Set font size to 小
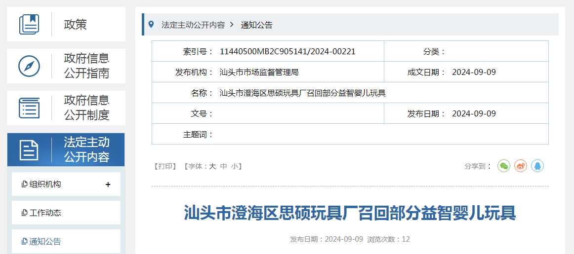 (x=234, y=167)
